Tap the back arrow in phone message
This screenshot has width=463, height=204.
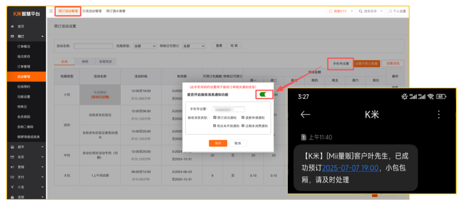(305, 115)
